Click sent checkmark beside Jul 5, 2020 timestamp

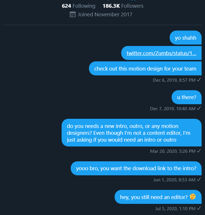point(199,208)
